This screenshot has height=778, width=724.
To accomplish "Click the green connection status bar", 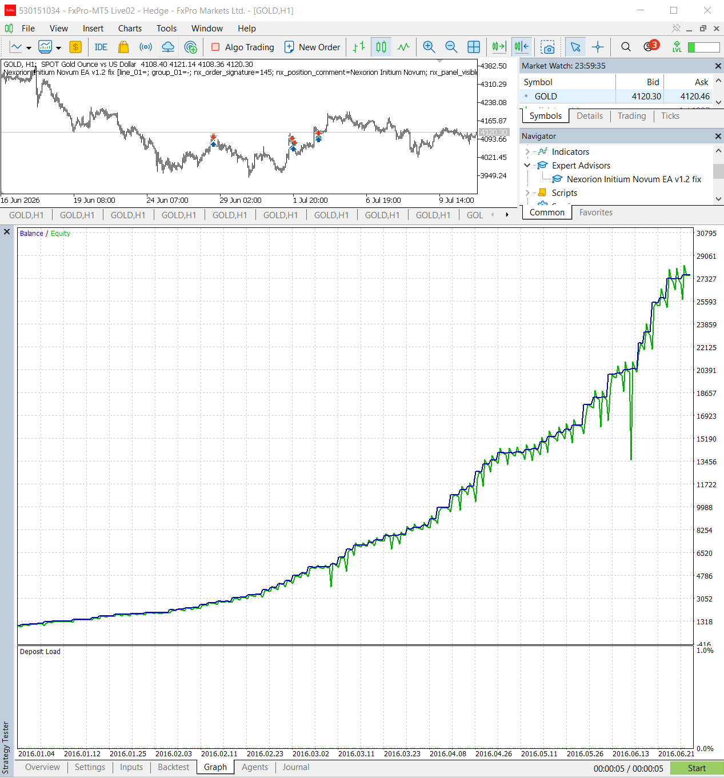I will click(703, 47).
